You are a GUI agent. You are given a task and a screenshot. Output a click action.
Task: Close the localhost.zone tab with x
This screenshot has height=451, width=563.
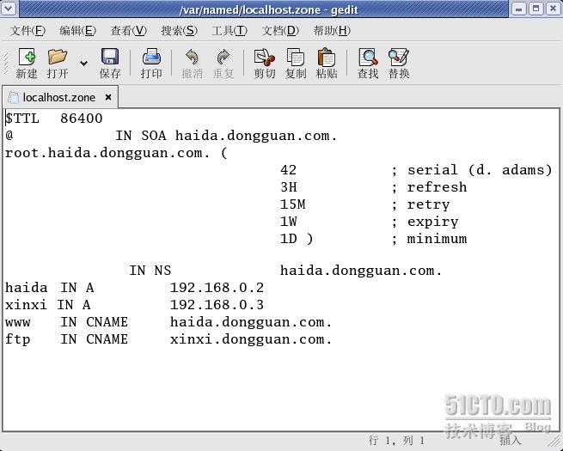[x=108, y=97]
